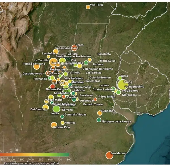Click the 'Avia Terai' label

point(96,5)
